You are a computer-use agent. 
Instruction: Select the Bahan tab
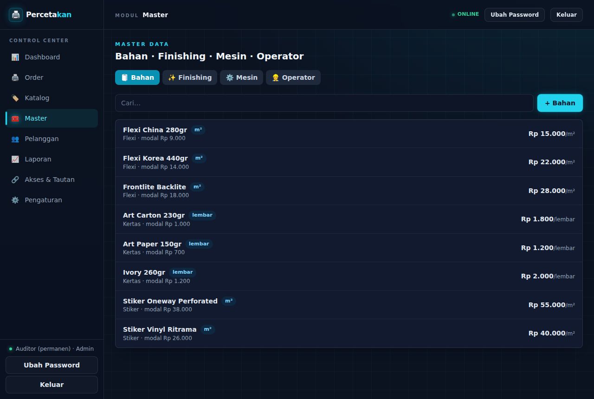pyautogui.click(x=137, y=77)
